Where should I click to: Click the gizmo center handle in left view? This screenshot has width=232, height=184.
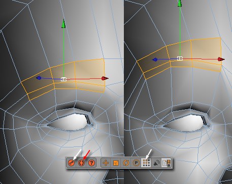pyautogui.click(x=63, y=79)
